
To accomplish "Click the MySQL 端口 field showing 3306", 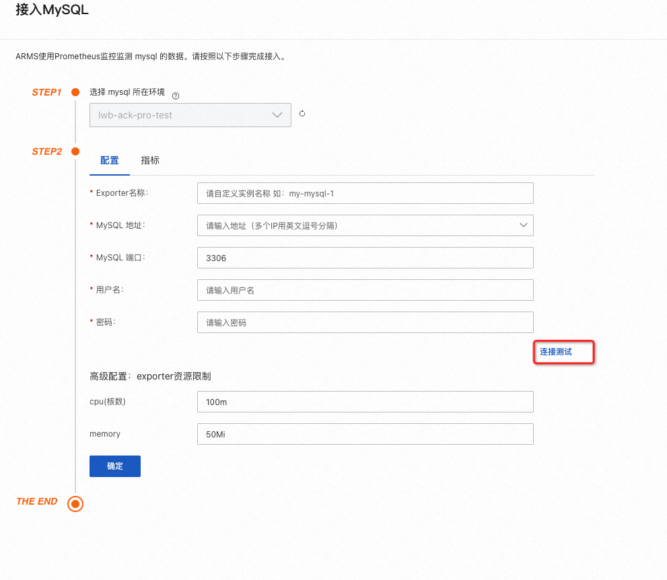I will click(365, 258).
